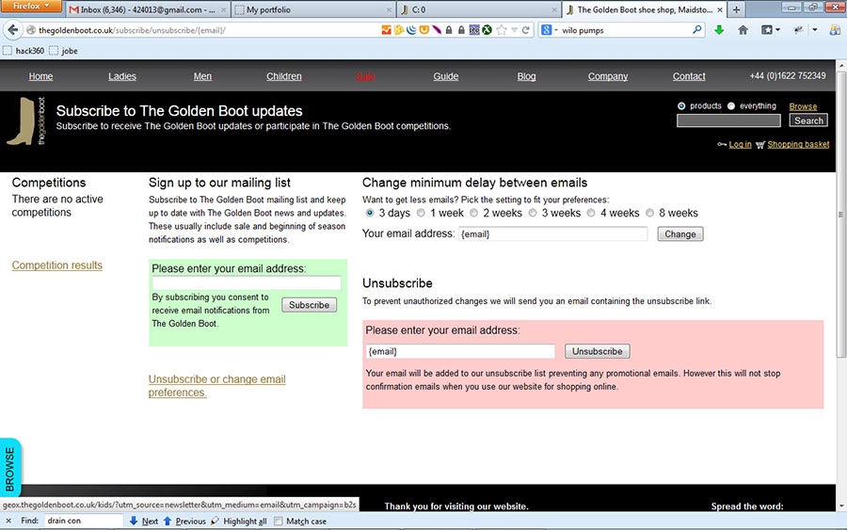The height and width of the screenshot is (530, 847).
Task: Reload the current page
Action: tap(525, 30)
